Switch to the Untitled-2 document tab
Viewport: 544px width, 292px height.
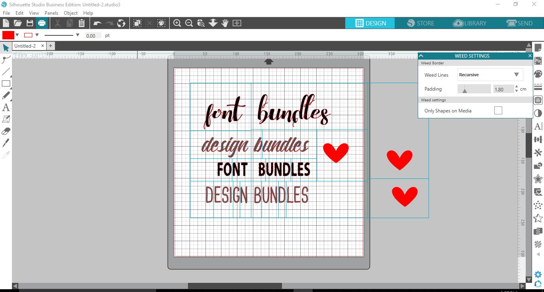pos(25,46)
